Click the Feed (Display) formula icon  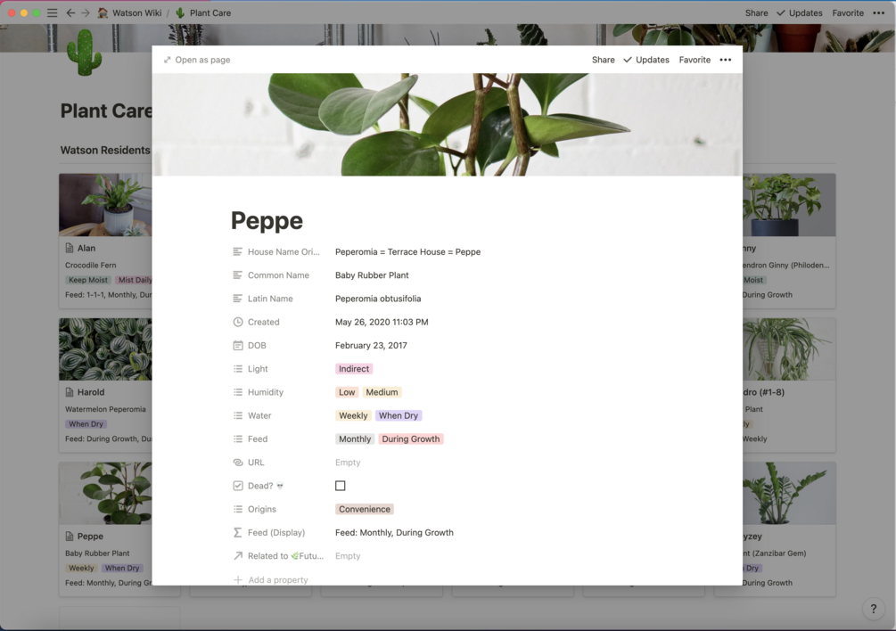238,533
